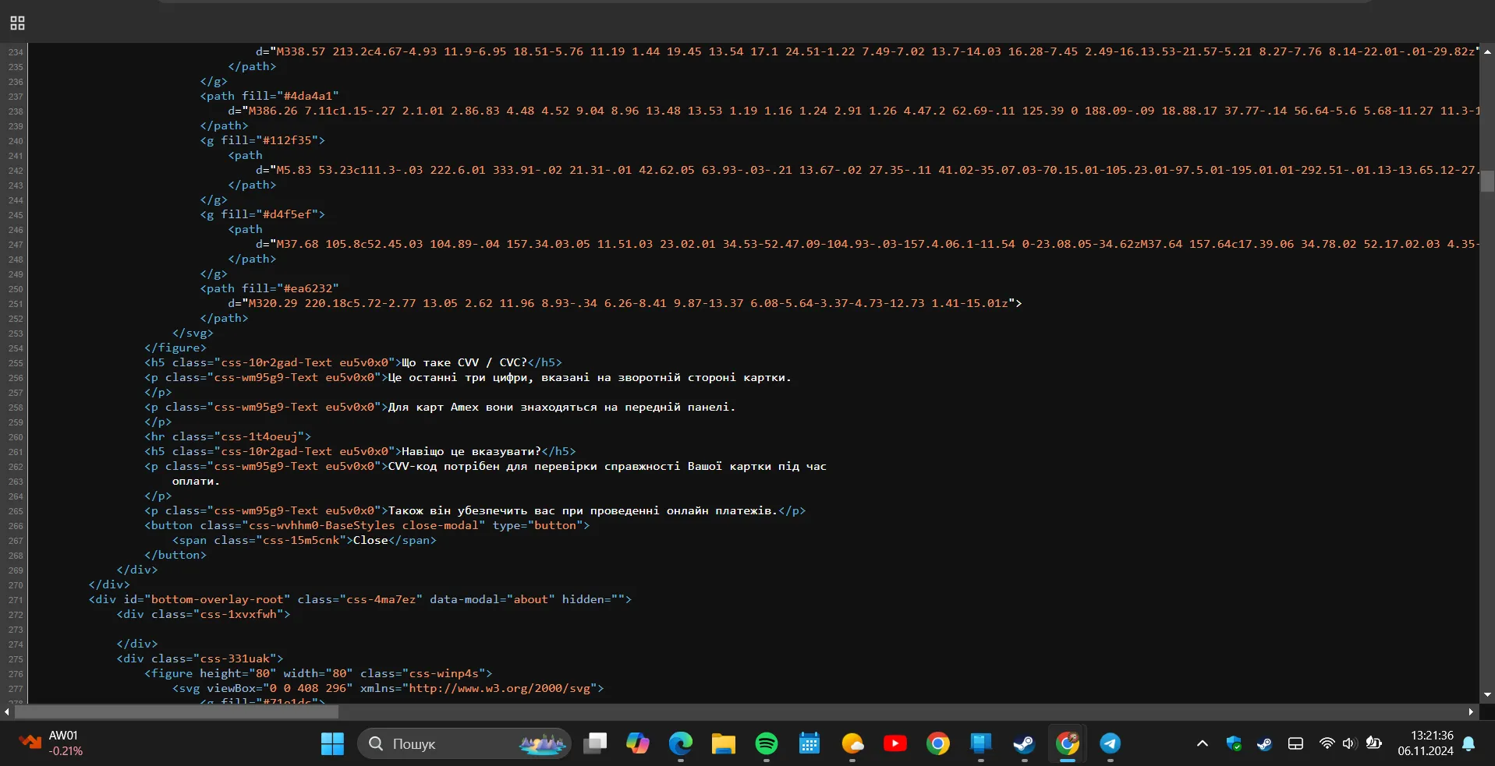This screenshot has height=766, width=1495.
Task: Open Spotify from the taskbar
Action: coord(766,744)
